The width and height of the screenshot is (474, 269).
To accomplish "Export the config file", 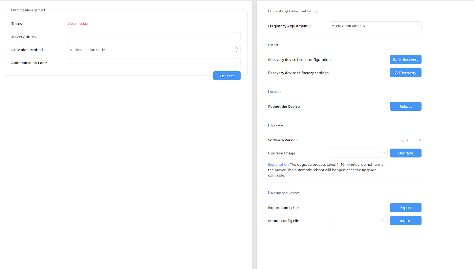I will [x=405, y=208].
